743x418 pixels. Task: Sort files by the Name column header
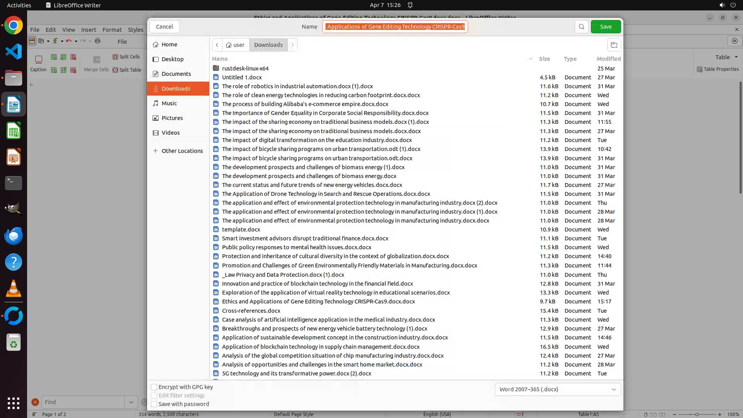pos(220,59)
